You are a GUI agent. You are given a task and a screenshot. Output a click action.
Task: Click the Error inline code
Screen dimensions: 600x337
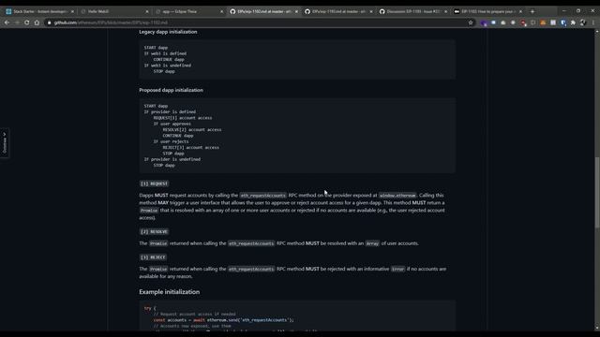pyautogui.click(x=397, y=269)
